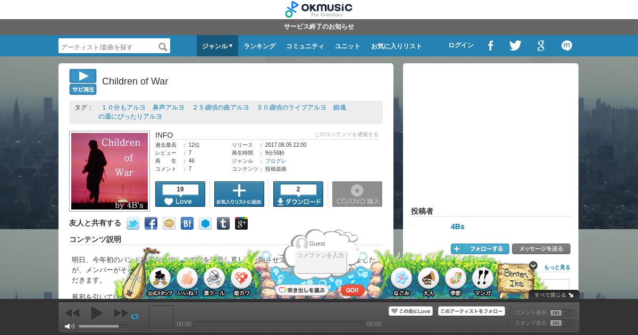Click the Love button with 19 count
This screenshot has width=638, height=335.
180,194
